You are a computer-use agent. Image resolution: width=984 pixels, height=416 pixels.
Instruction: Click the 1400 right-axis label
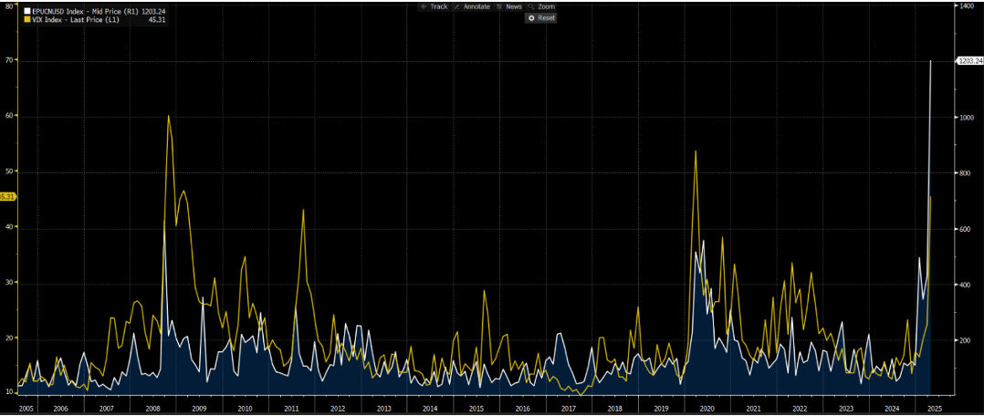point(965,5)
